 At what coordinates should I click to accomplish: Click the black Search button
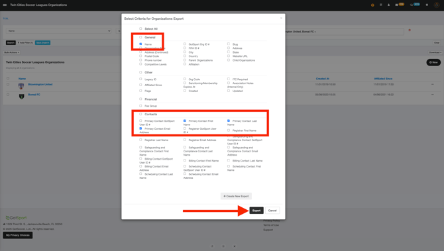pyautogui.click(x=11, y=43)
